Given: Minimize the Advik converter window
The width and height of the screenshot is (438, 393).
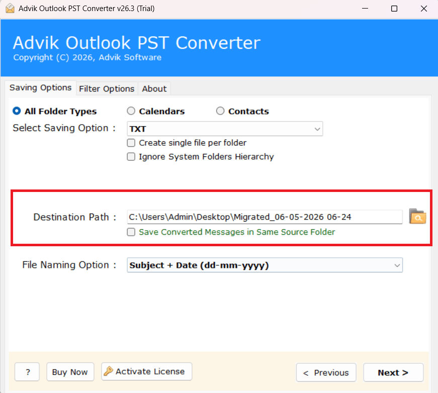Looking at the screenshot, I should (x=365, y=9).
